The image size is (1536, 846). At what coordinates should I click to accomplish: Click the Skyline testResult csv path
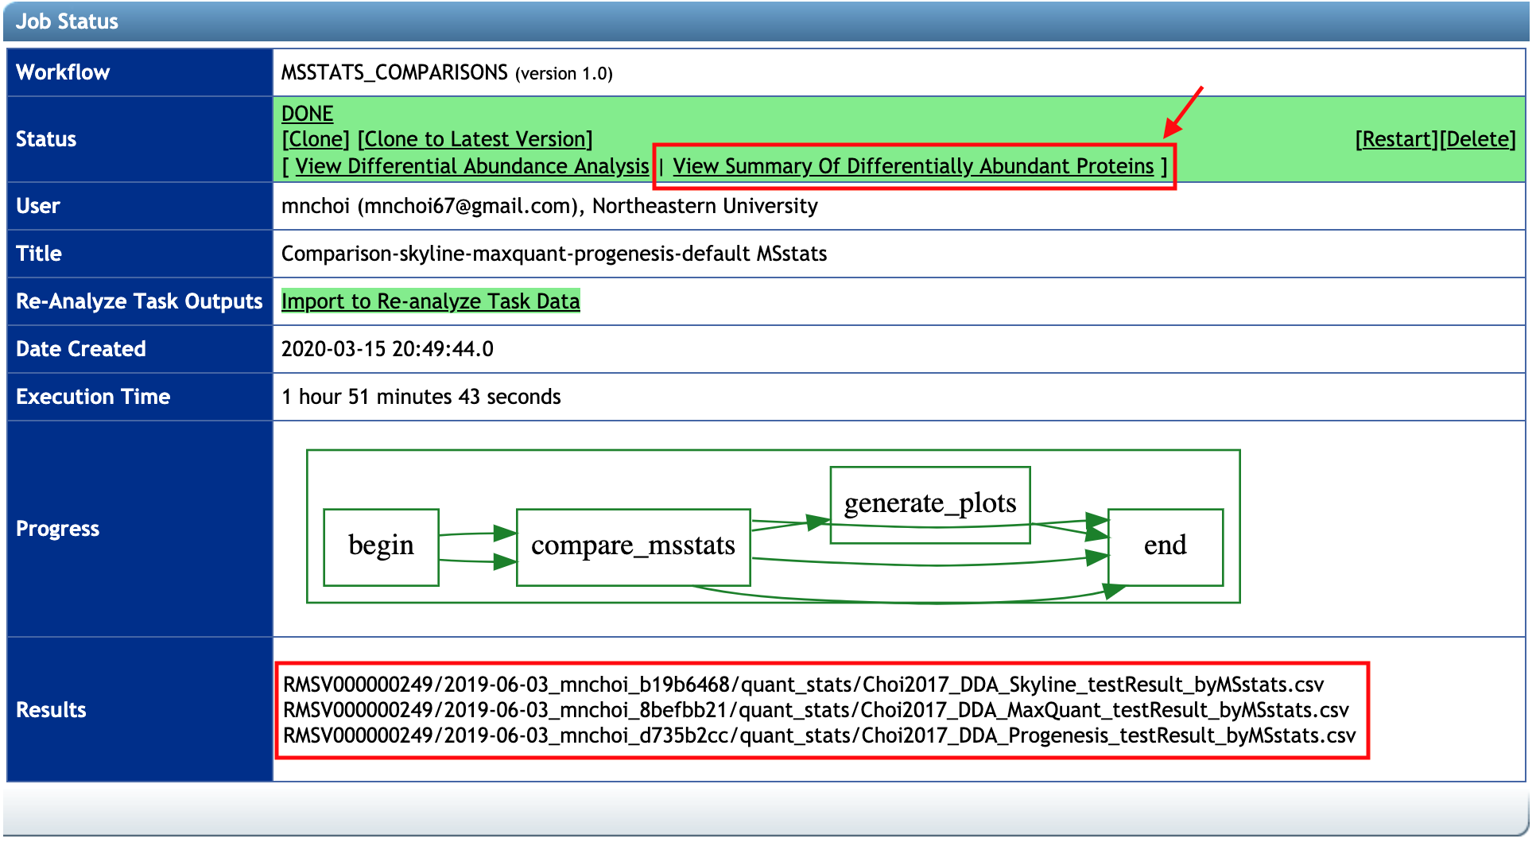click(x=803, y=685)
